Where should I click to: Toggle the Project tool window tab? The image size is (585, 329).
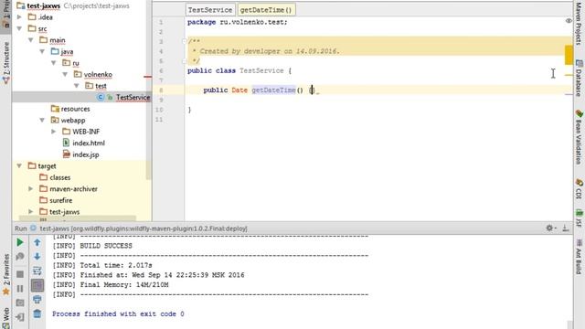point(6,14)
